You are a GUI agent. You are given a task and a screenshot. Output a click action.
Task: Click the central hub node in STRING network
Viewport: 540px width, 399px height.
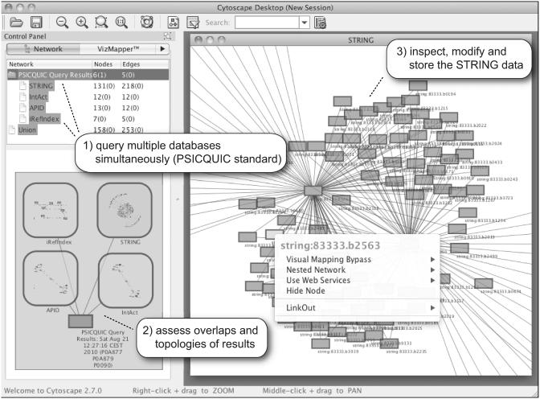tap(313, 191)
